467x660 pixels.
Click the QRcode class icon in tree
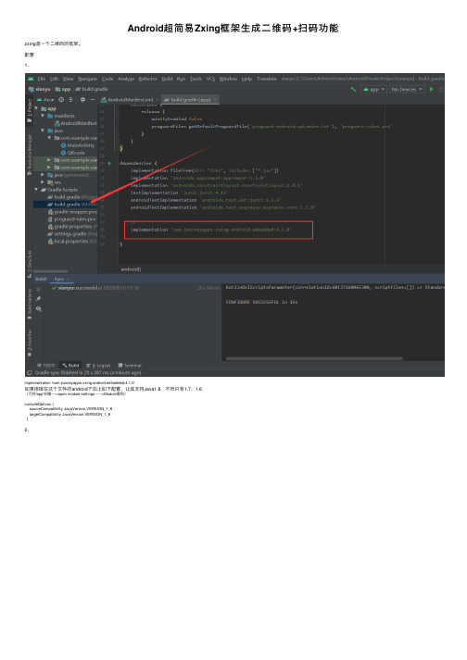[64, 153]
